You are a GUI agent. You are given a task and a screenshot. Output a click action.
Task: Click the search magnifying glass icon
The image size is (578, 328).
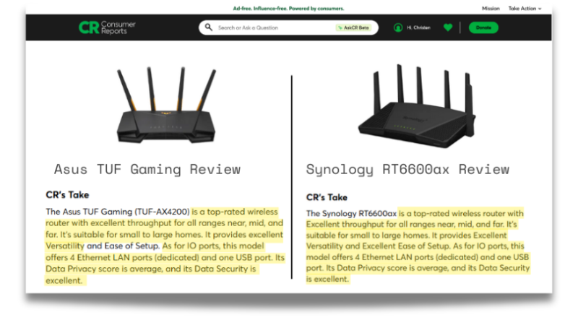[x=209, y=27]
